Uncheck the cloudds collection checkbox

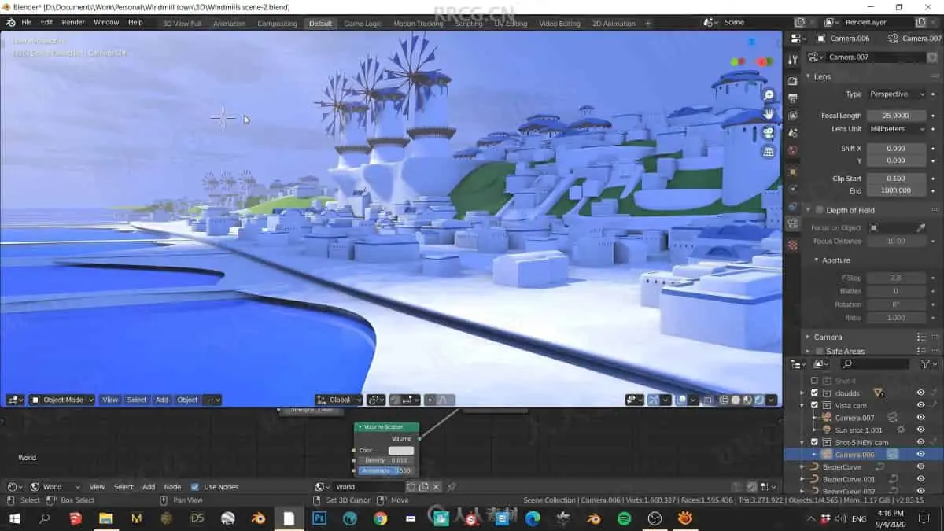815,393
